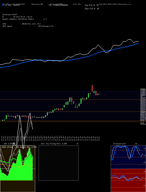146x192 pixels.
Task: Click the 39.14 value label in RSI panel
Action: click(x=141, y=179)
